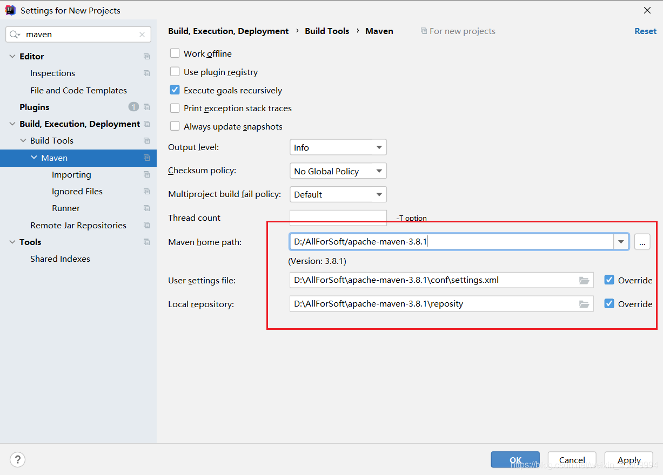Select Inspections in settings tree
The width and height of the screenshot is (663, 475).
tap(52, 73)
